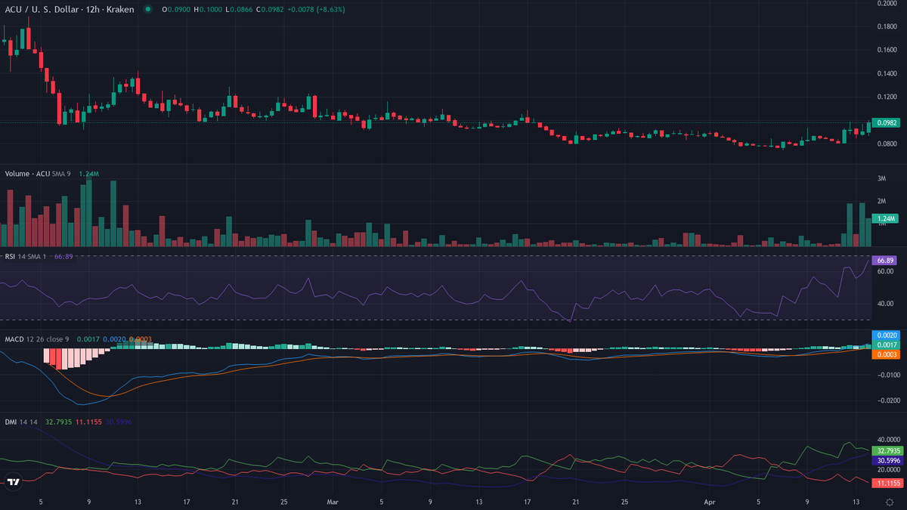Screen dimensions: 907x510
Task: Click the green 32.7935 DMI axis tag
Action: (887, 450)
